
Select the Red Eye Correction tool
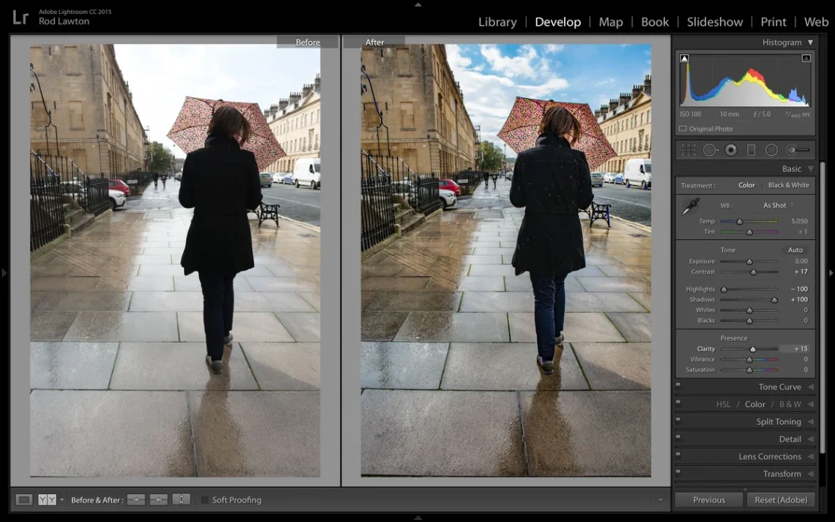click(731, 151)
